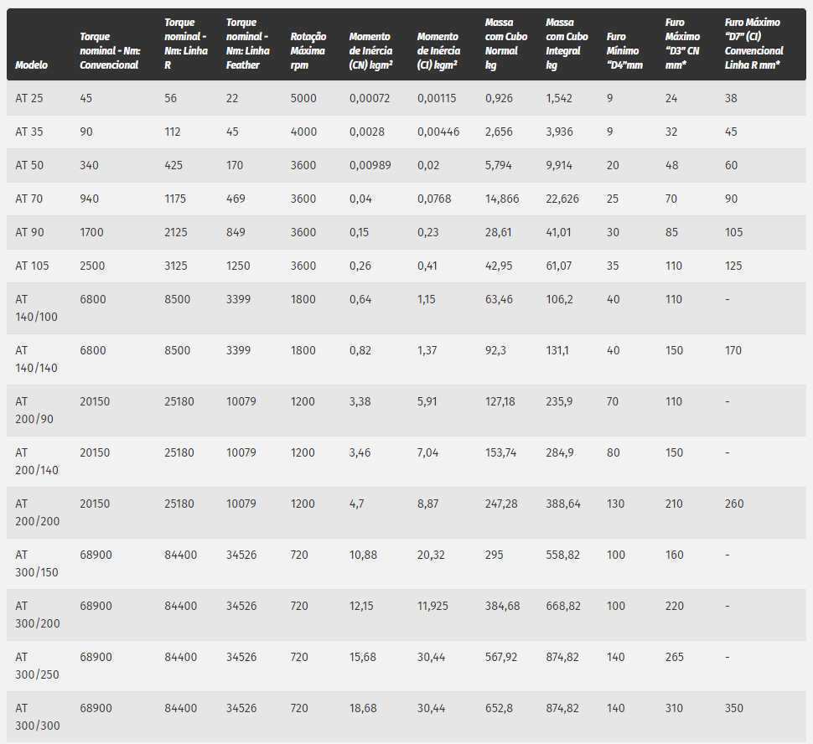Image resolution: width=813 pixels, height=744 pixels.
Task: Click the Massa com Cubo Integral header
Action: [x=567, y=44]
